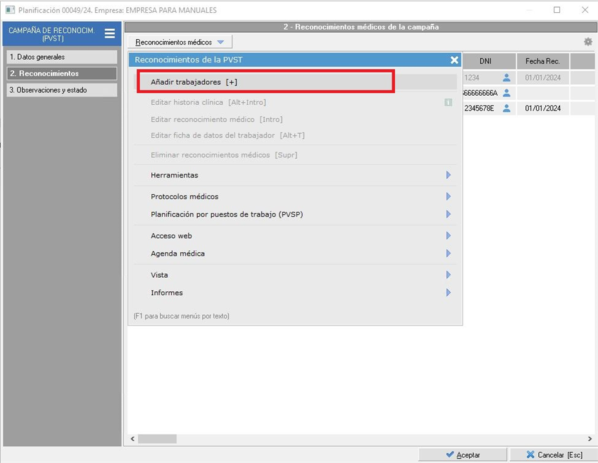Click the Fecha Rec. column header
This screenshot has height=463, width=598.
coord(542,61)
